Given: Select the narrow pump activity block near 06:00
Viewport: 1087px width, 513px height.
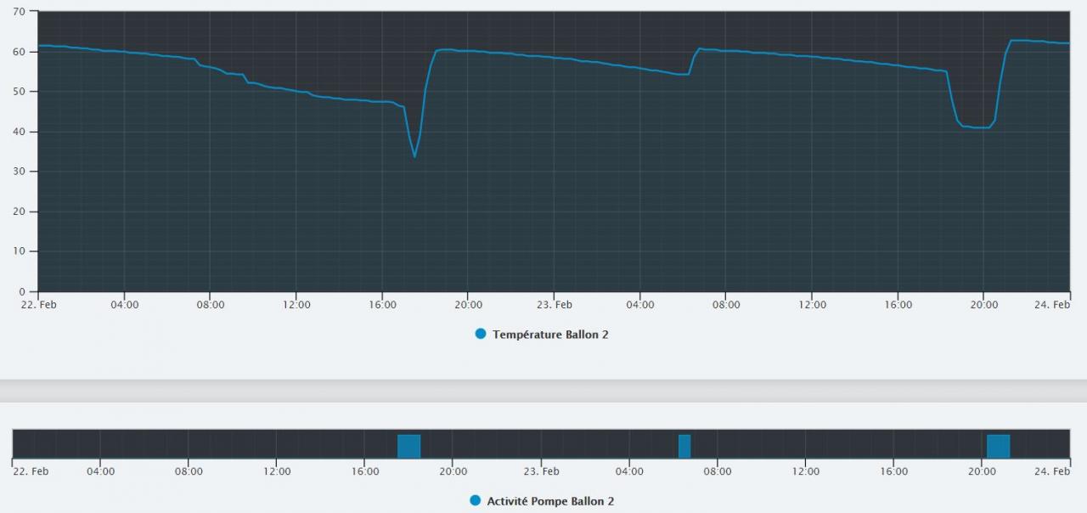Looking at the screenshot, I should point(684,447).
